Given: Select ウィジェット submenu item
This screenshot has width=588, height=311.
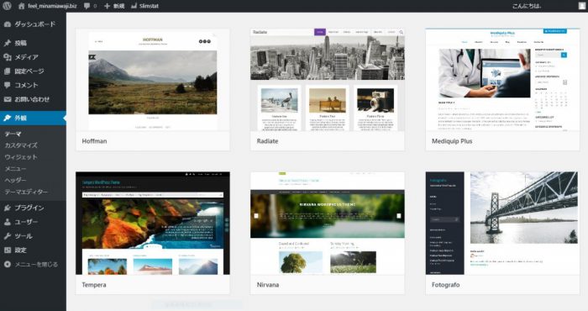Looking at the screenshot, I should [21, 157].
